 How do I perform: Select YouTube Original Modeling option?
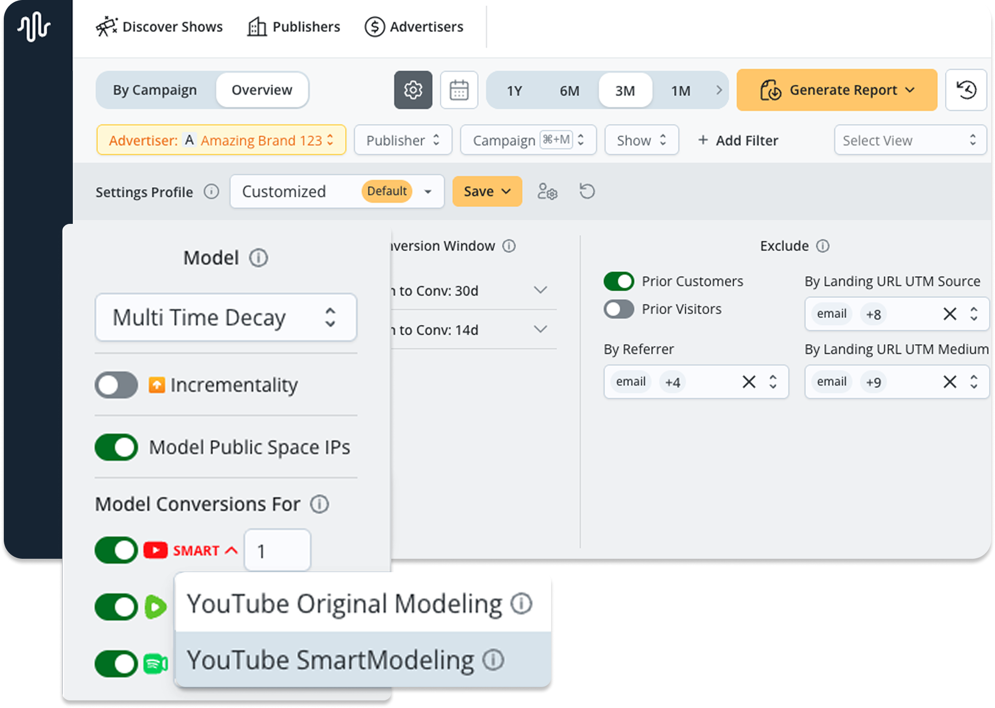point(344,603)
